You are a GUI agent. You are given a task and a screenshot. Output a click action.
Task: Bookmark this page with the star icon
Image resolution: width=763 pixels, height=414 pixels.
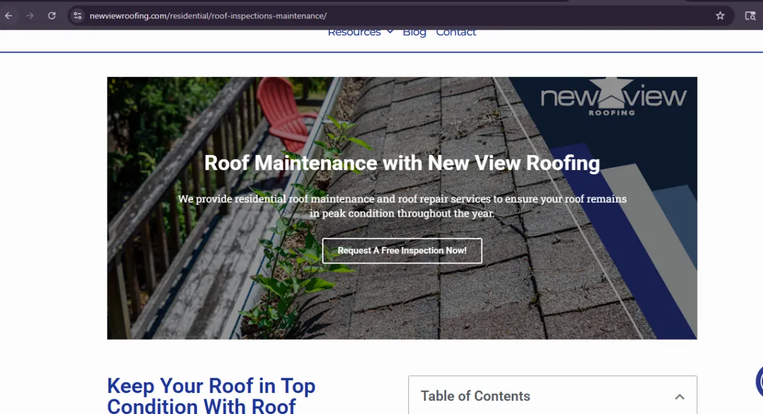[720, 16]
